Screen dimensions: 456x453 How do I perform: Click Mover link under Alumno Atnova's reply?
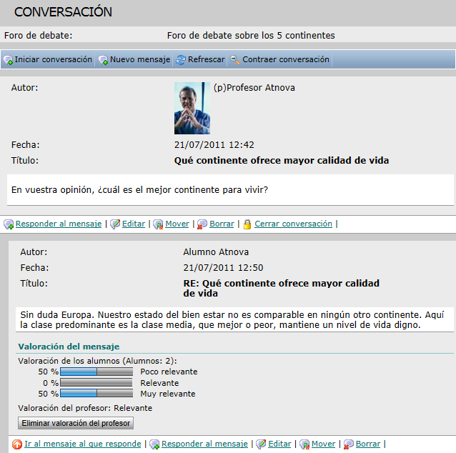(x=323, y=444)
